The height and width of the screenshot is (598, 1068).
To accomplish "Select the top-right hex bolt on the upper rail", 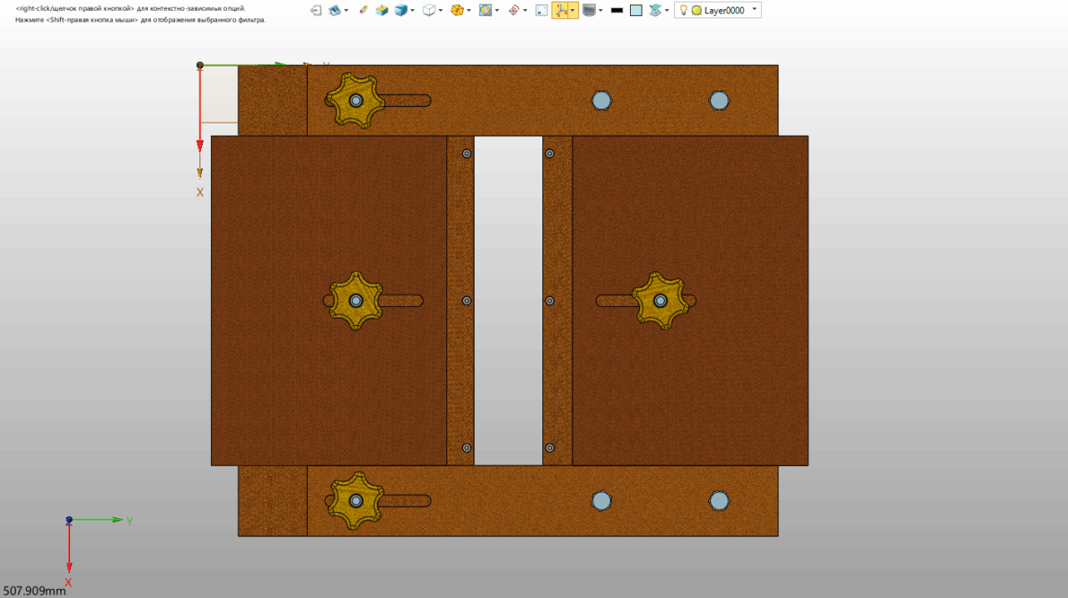I will tap(719, 101).
